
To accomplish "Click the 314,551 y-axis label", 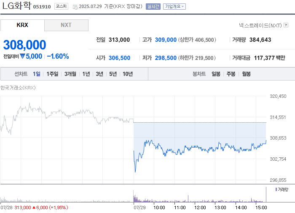I will click(x=278, y=117).
